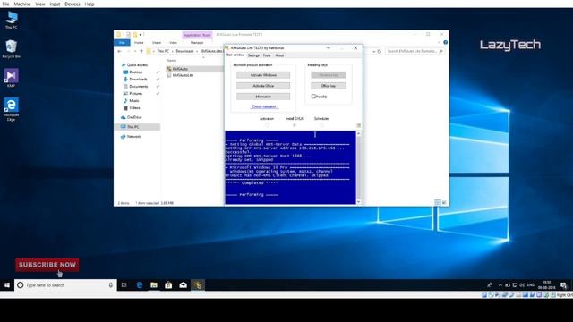Expand the Explorer ribbon chevron

[x=439, y=42]
